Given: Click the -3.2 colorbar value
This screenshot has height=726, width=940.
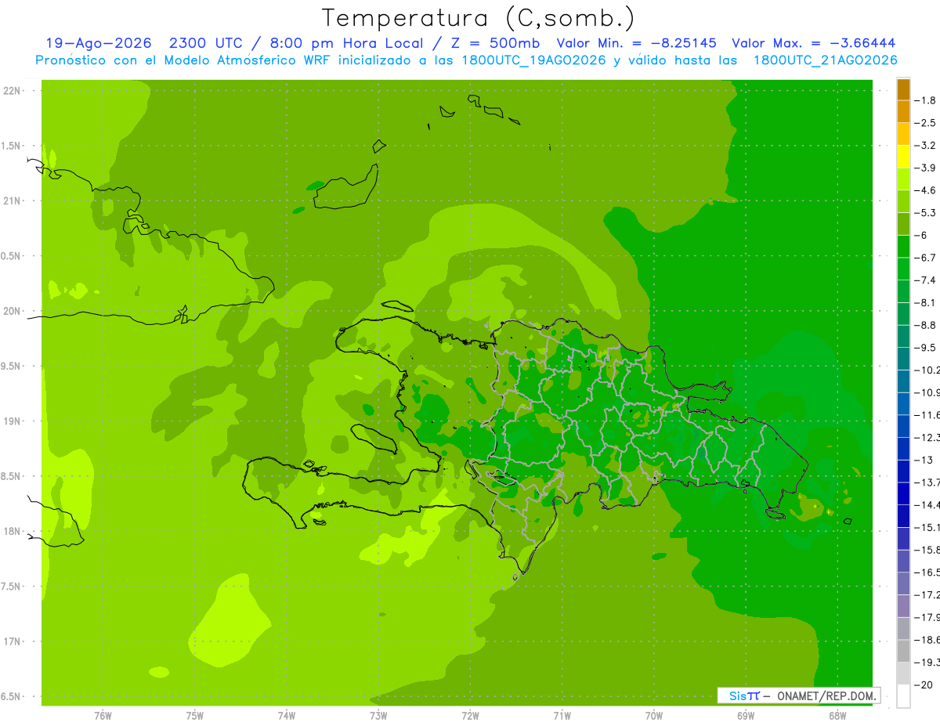Looking at the screenshot, I should click(x=925, y=146).
